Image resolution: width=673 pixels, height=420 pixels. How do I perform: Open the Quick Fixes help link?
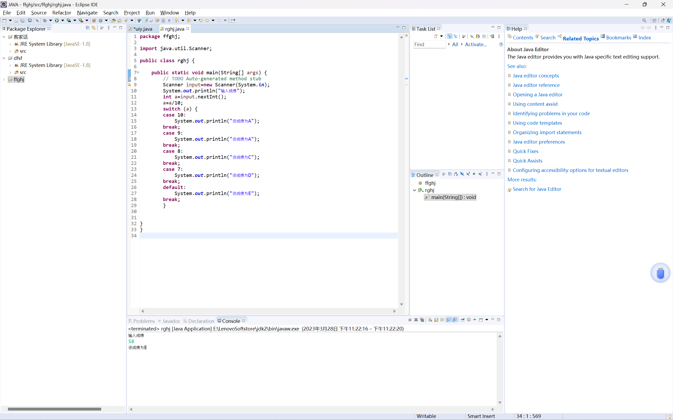pos(525,151)
